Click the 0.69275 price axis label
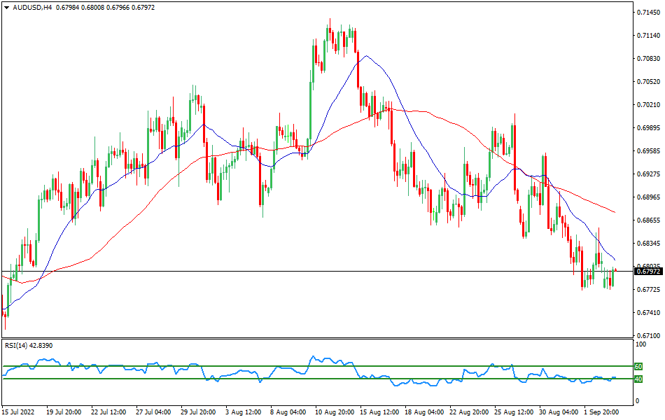Screen dimensions: 665x420 (648, 174)
